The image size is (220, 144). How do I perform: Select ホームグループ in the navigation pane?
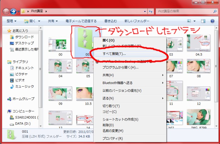click(x=21, y=99)
